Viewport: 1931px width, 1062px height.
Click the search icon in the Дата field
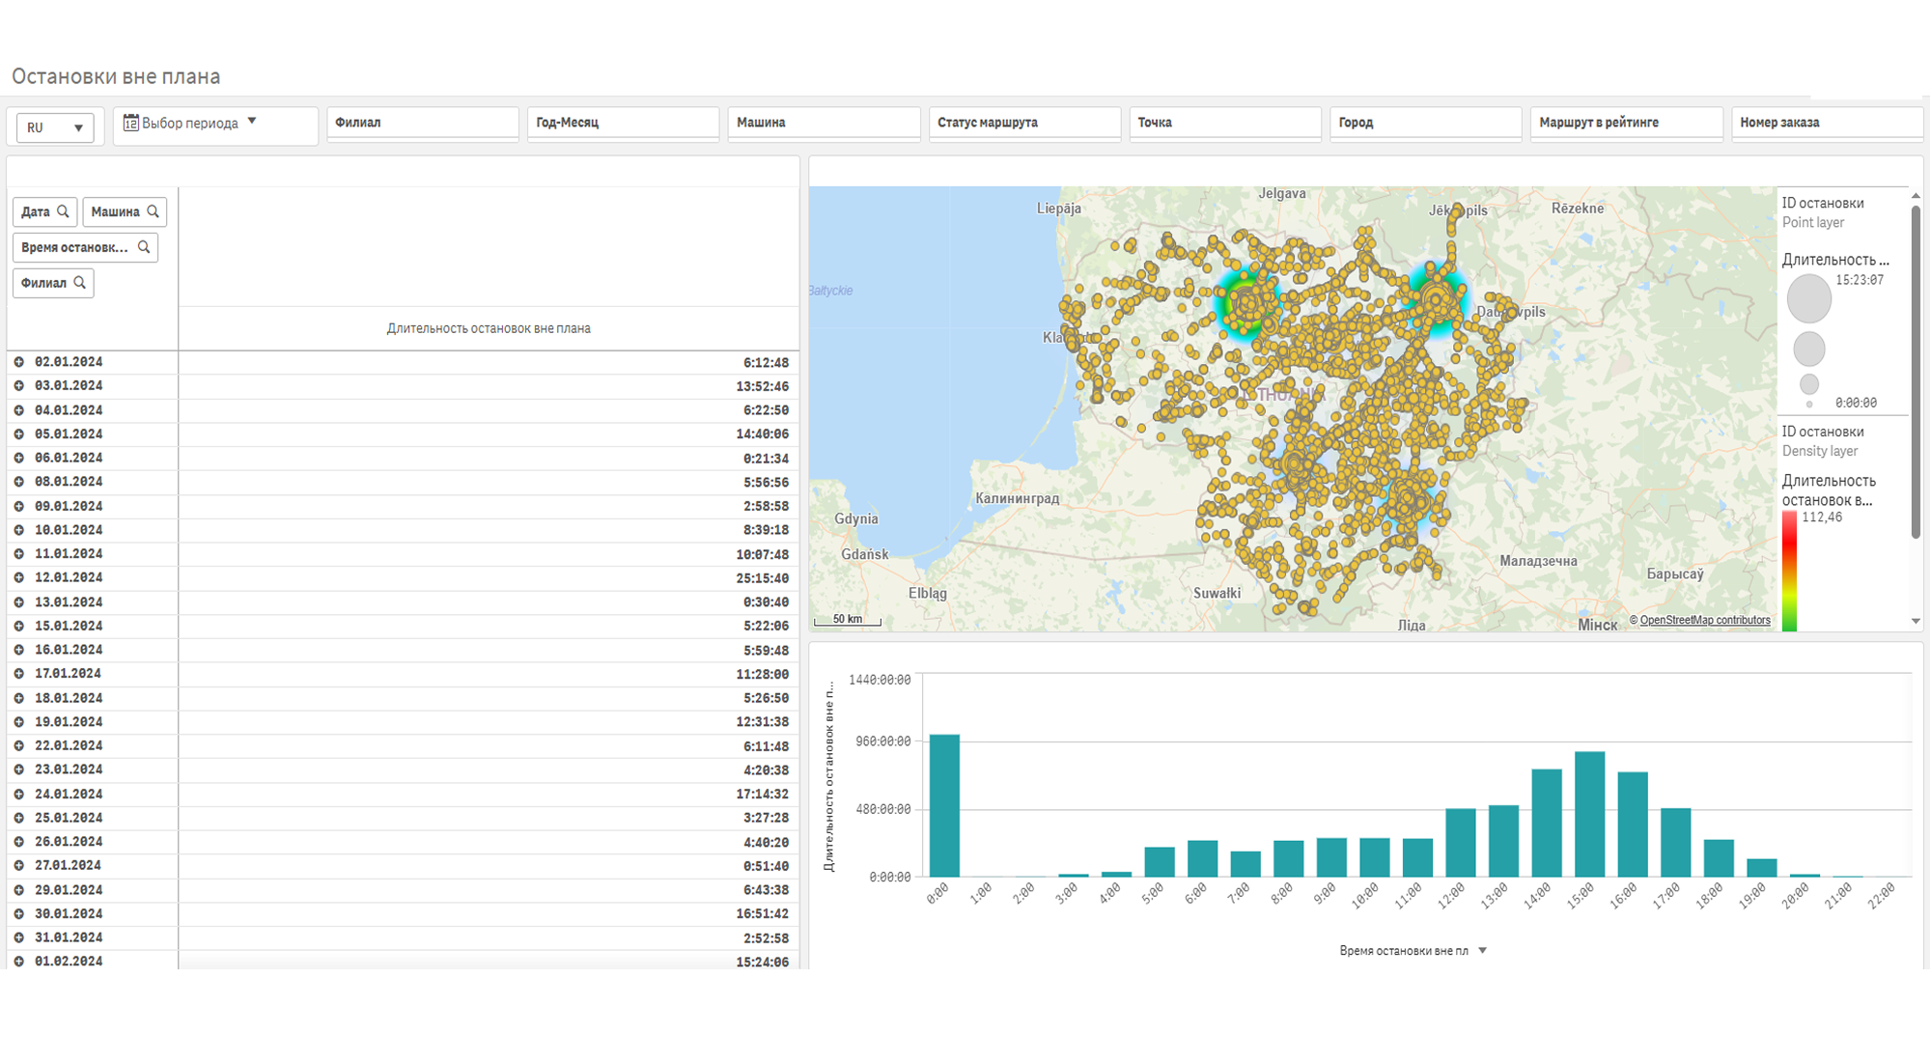point(63,211)
